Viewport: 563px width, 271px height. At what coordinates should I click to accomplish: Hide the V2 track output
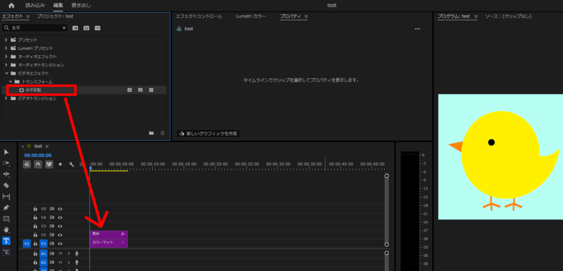pos(60,235)
